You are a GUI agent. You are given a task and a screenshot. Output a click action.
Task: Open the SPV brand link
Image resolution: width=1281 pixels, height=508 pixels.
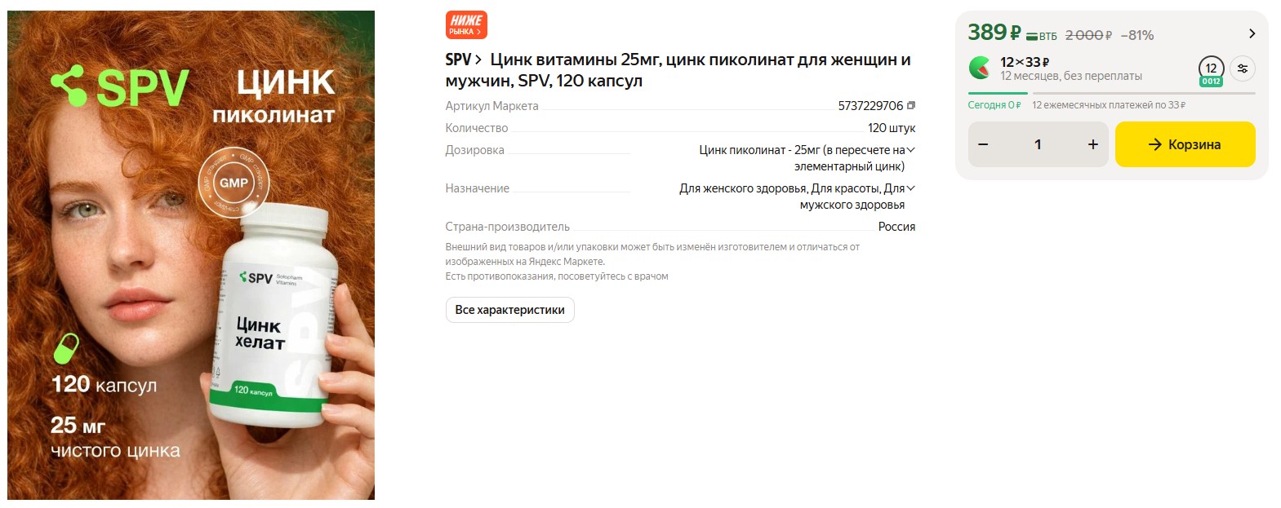coord(463,60)
